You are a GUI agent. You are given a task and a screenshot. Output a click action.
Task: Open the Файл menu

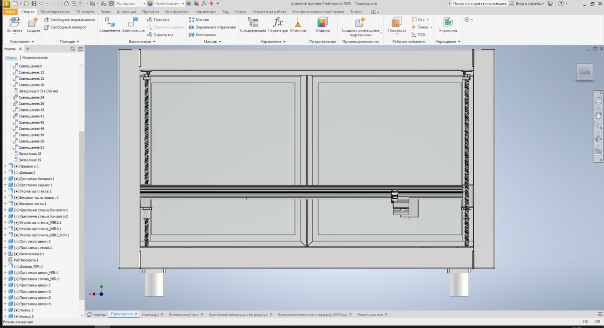(10, 12)
